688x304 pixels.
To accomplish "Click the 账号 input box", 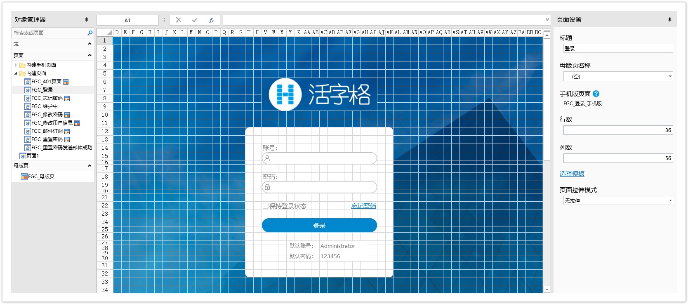I will click(x=319, y=158).
